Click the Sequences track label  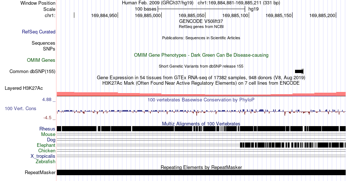click(x=43, y=43)
